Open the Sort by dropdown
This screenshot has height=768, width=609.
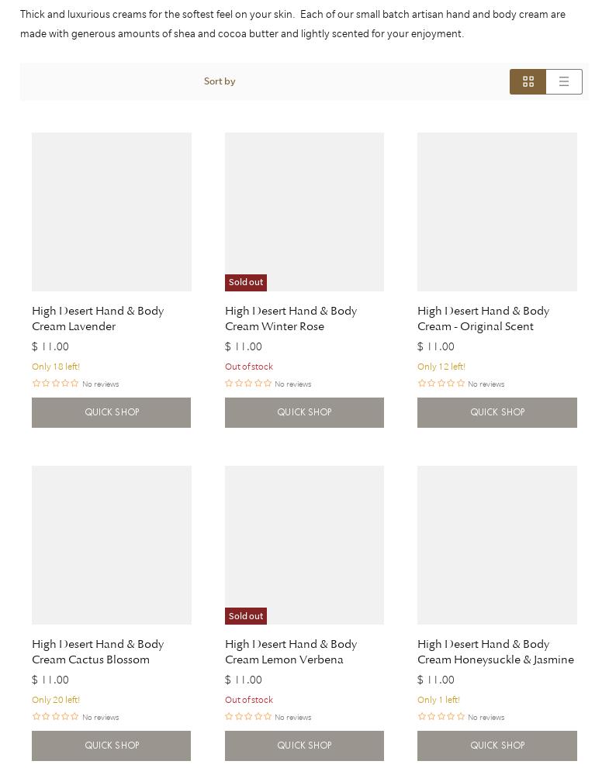pos(220,81)
